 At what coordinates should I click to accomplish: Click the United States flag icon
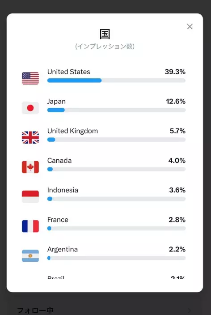pos(30,78)
